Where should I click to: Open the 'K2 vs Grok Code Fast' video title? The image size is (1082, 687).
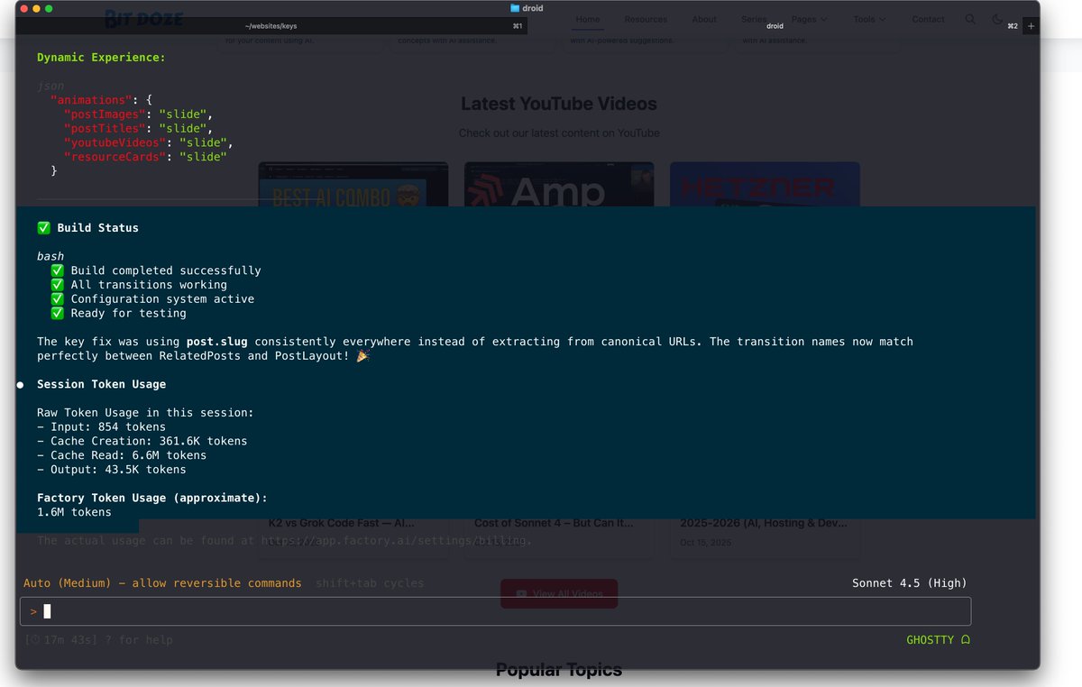coord(342,524)
